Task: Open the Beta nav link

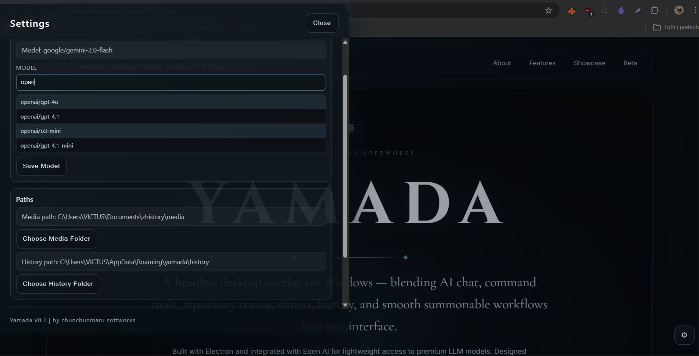Action: point(630,63)
